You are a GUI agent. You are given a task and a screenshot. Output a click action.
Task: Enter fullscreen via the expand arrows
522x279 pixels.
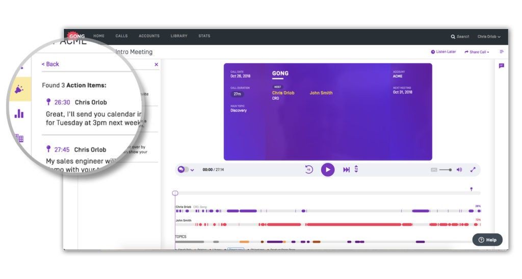point(473,170)
